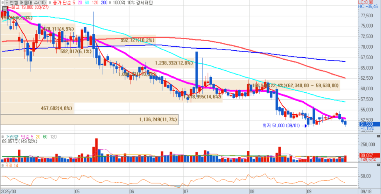Image resolution: width=381 pixels, height=194 pixels.
Task: Select the volume 20 average label in yellow
Action: [38, 137]
